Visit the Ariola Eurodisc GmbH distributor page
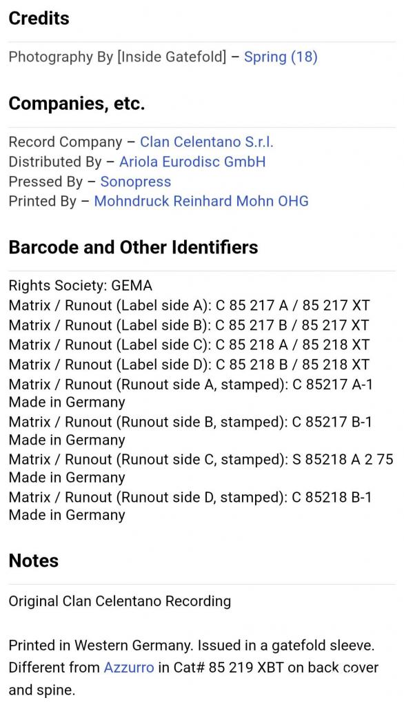 pyautogui.click(x=192, y=162)
